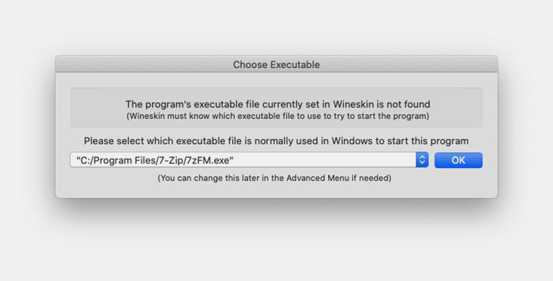Click the Advanced Menu hint text
The width and height of the screenshot is (553, 281).
point(274,179)
